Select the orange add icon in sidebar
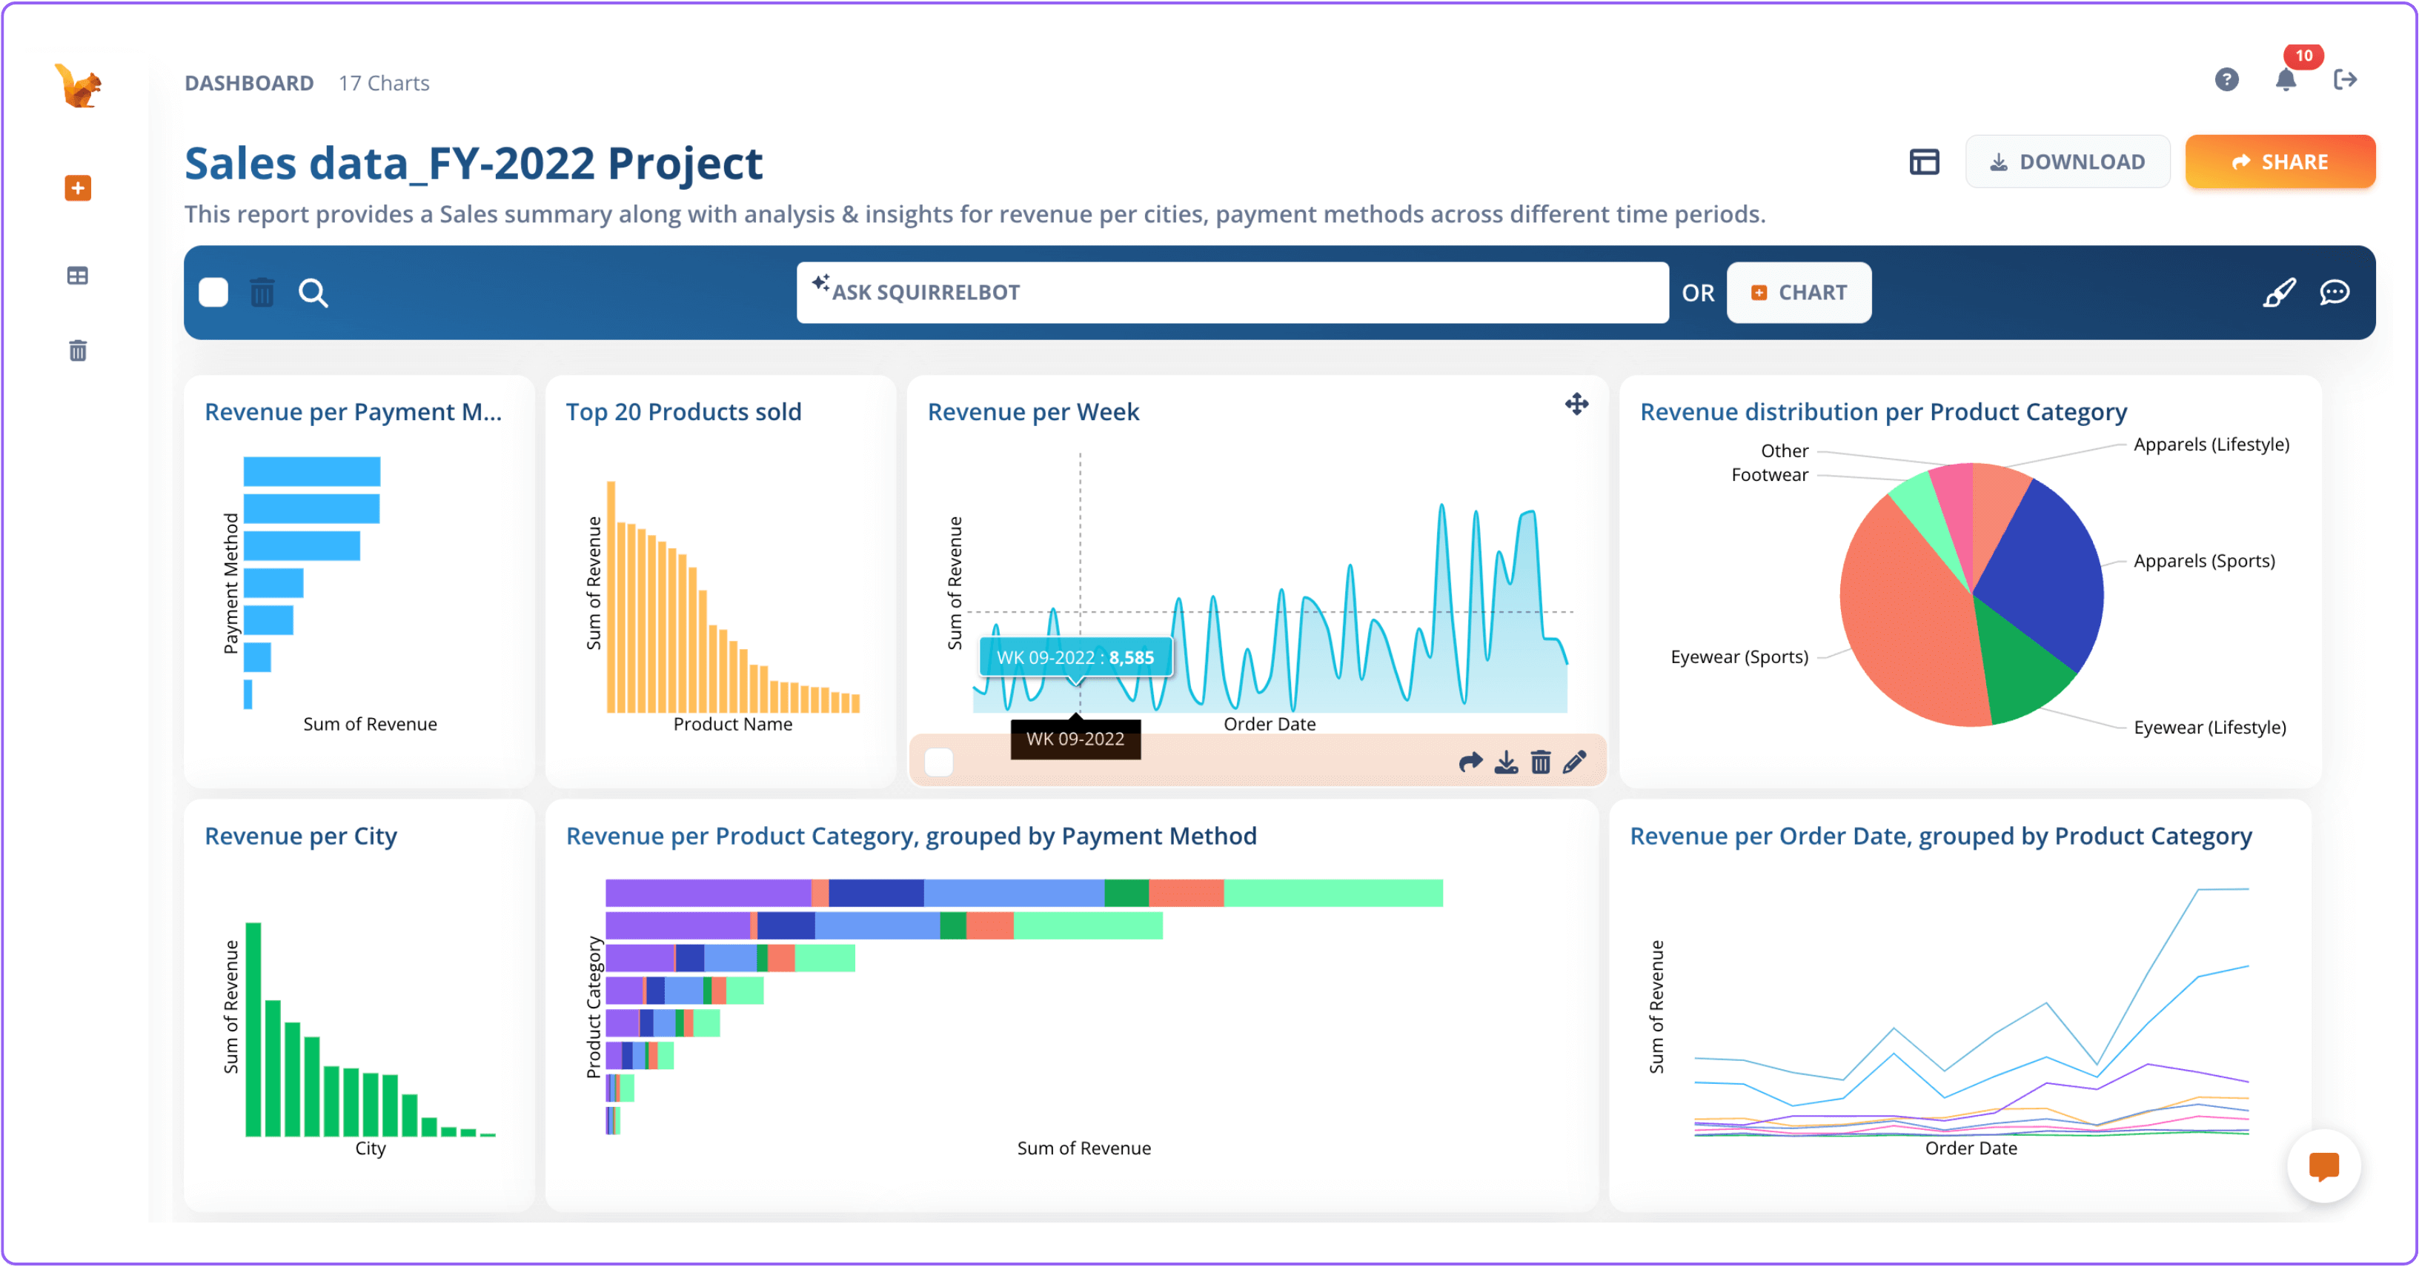Viewport: 2419px width, 1267px height. tap(76, 187)
